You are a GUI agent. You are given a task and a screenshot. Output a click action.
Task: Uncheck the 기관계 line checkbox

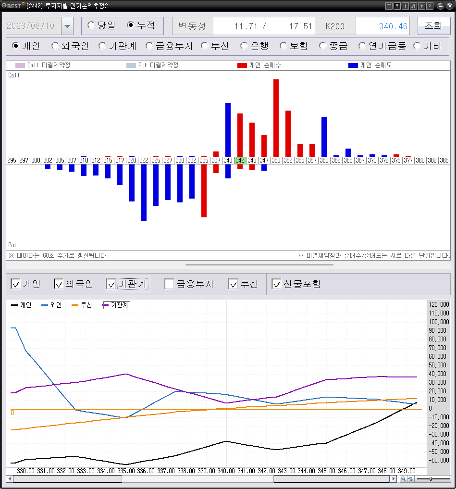pos(111,284)
